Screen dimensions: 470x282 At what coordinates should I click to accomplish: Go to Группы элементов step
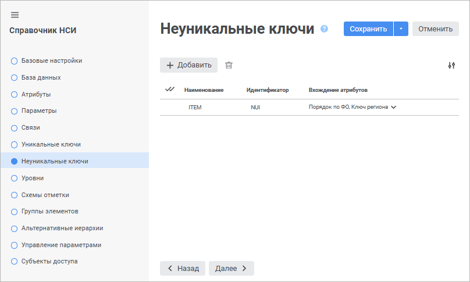pos(50,211)
